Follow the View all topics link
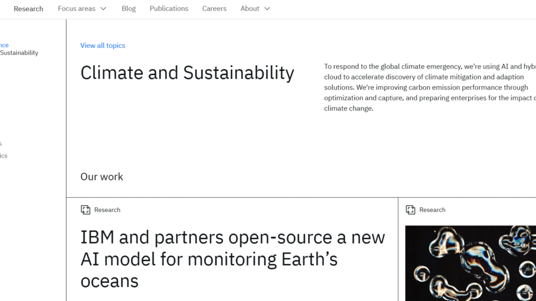The width and height of the screenshot is (536, 301). 103,46
